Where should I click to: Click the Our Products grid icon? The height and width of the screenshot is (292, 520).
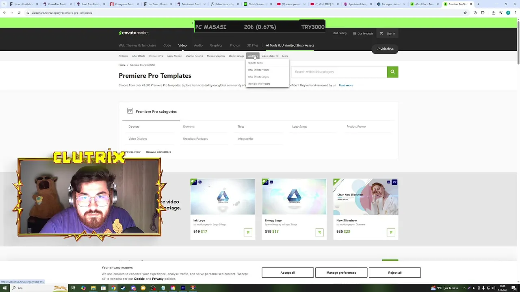(355, 33)
